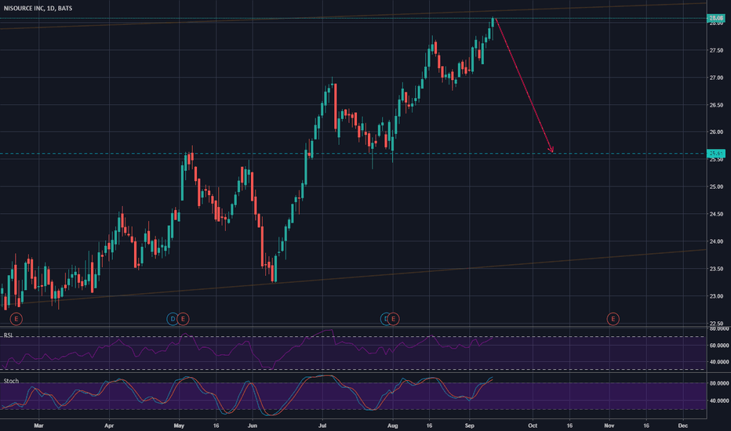Screen dimensions: 731x431
Task: Select the 25.61 horizontal line price label
Action: [716, 154]
